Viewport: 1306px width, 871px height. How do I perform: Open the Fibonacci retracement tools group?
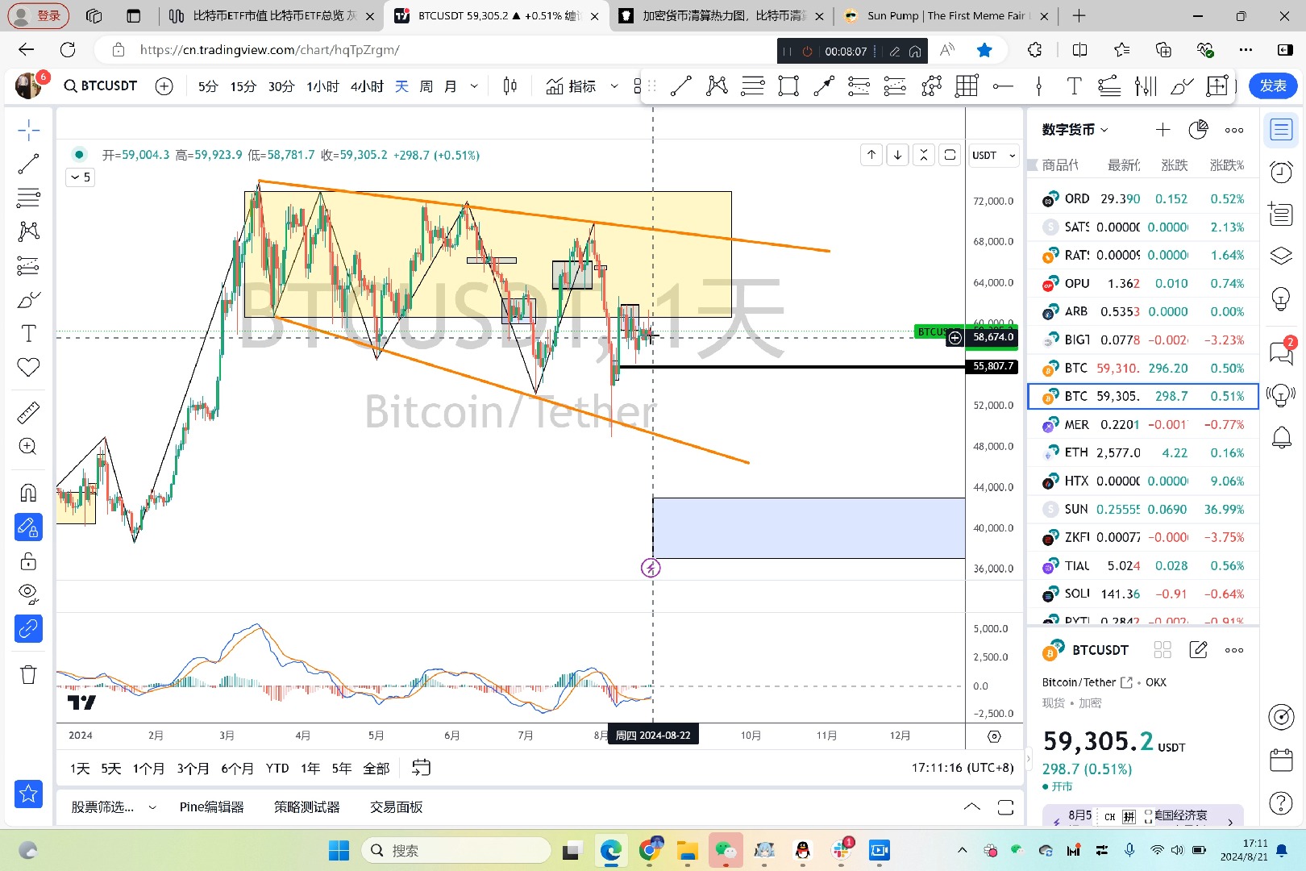point(28,198)
